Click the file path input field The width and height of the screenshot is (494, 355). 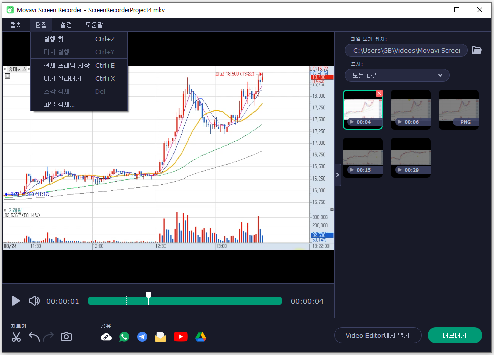[x=406, y=51]
